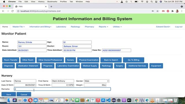Open the Laboratory menu item
The width and height of the screenshot is (185, 104).
coord(61,27)
